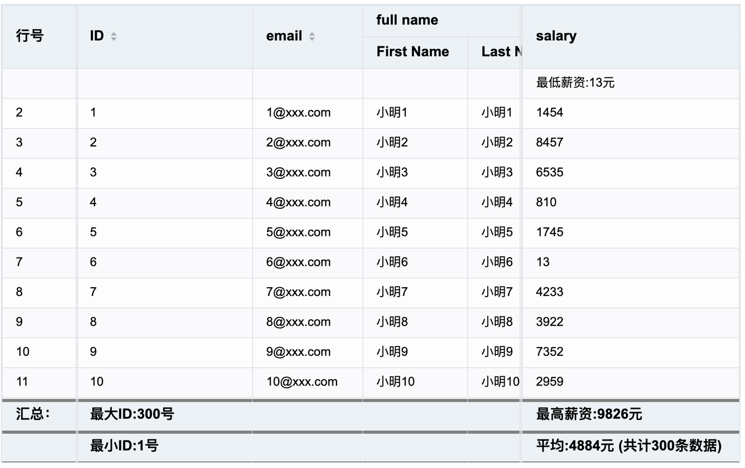745x468 pixels.
Task: Click the 1@xxx.com email cell
Action: (x=299, y=113)
